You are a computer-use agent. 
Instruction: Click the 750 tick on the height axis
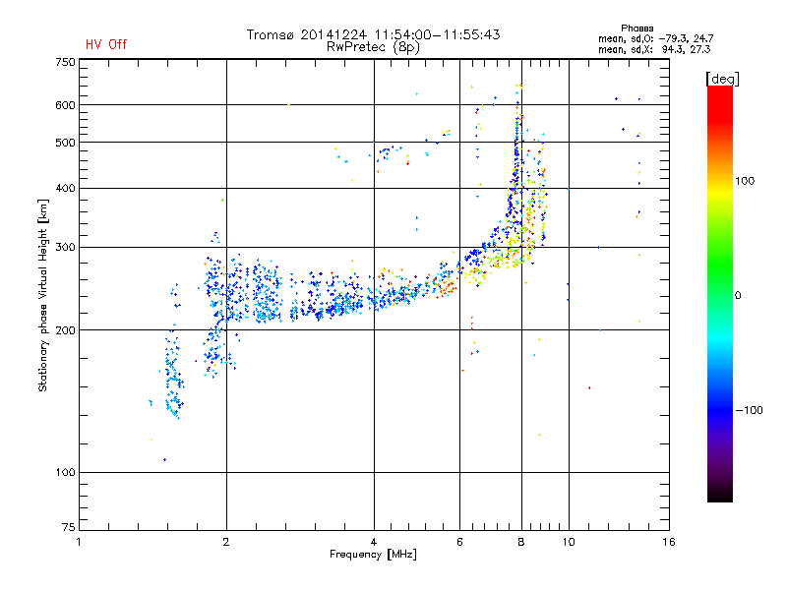[x=65, y=61]
